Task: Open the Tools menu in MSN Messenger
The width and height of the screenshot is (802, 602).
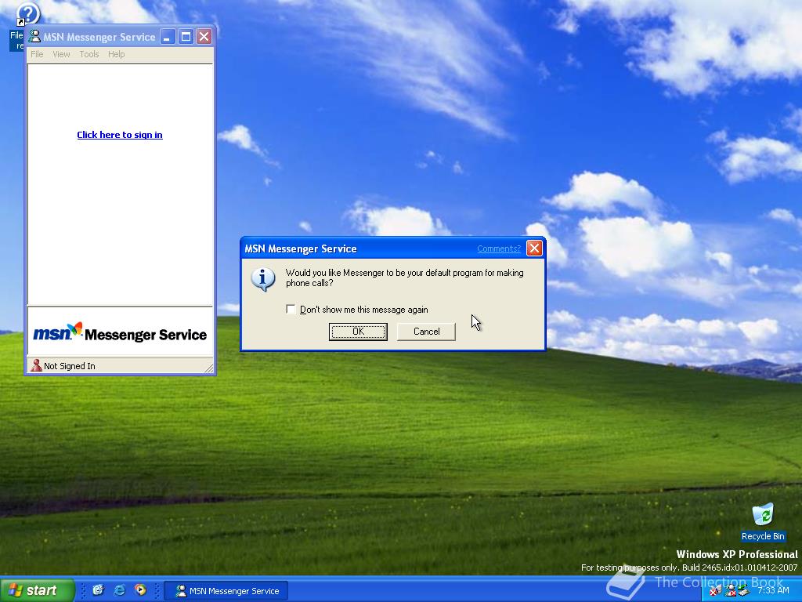Action: click(x=89, y=54)
